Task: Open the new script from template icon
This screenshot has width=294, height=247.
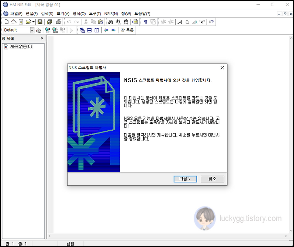Action: (21, 22)
